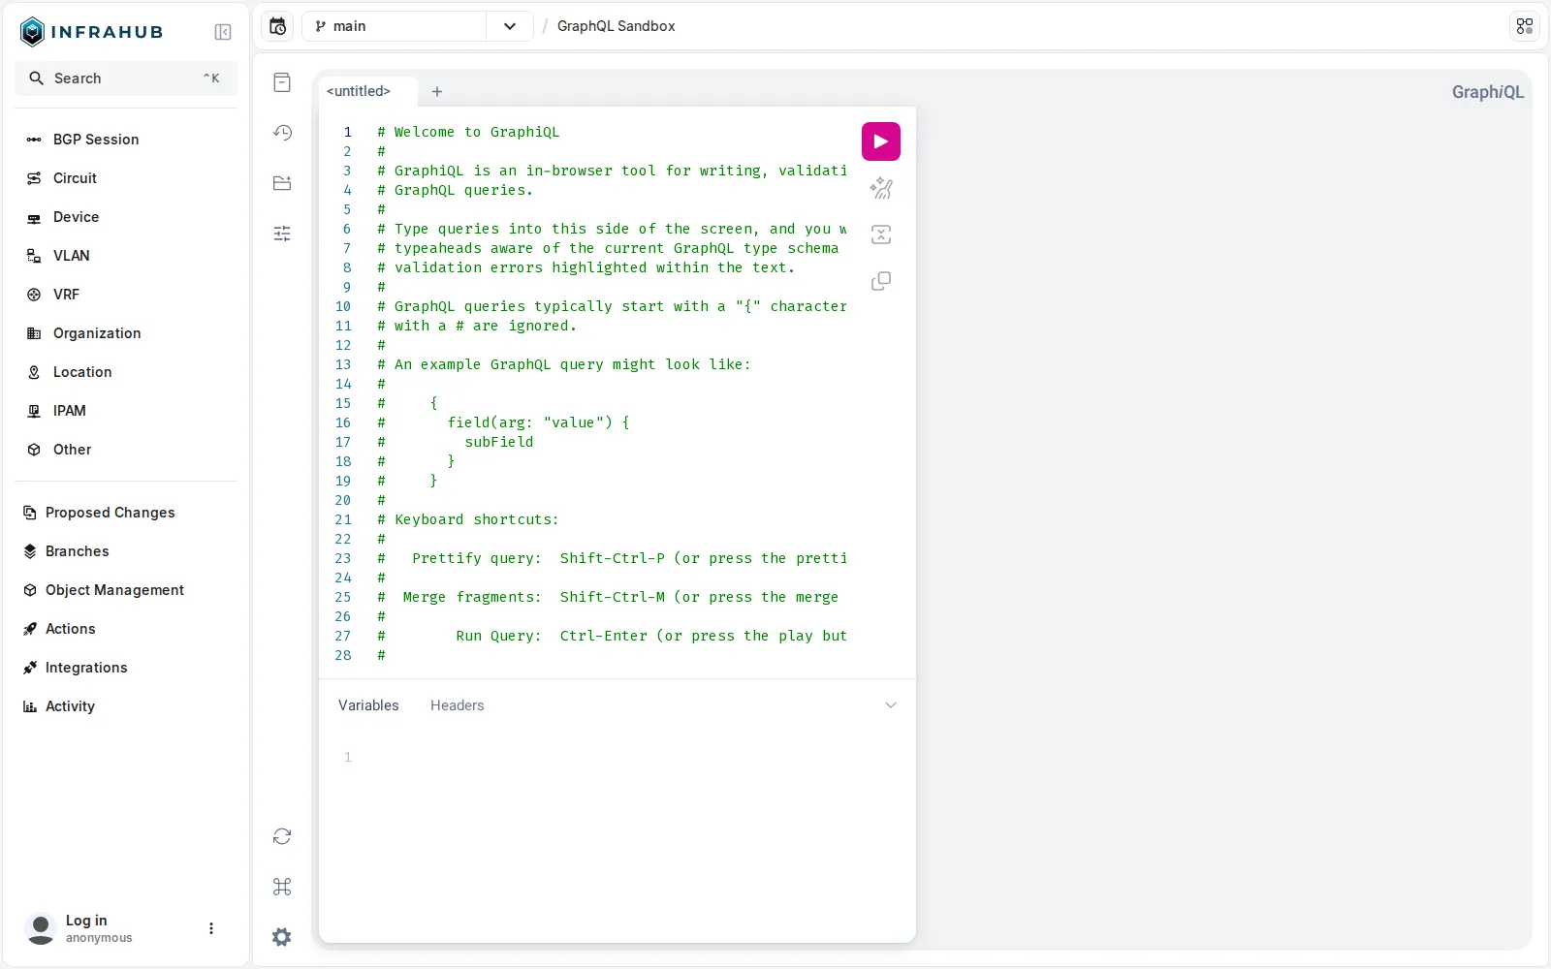This screenshot has width=1551, height=969.
Task: Click Log in at bottom left
Action: [x=86, y=921]
